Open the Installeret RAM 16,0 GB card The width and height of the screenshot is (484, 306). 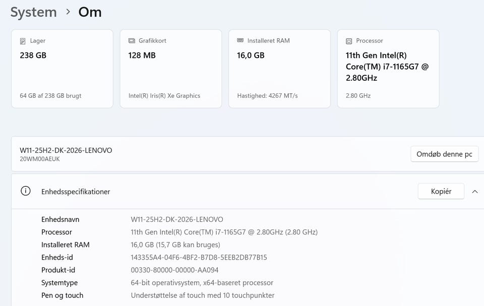(279, 69)
